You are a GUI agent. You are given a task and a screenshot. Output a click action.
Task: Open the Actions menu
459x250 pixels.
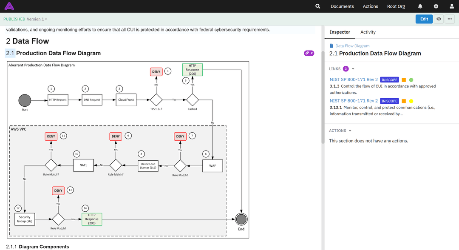pos(370,6)
